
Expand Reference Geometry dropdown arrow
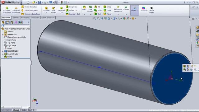pyautogui.click(x=118, y=15)
